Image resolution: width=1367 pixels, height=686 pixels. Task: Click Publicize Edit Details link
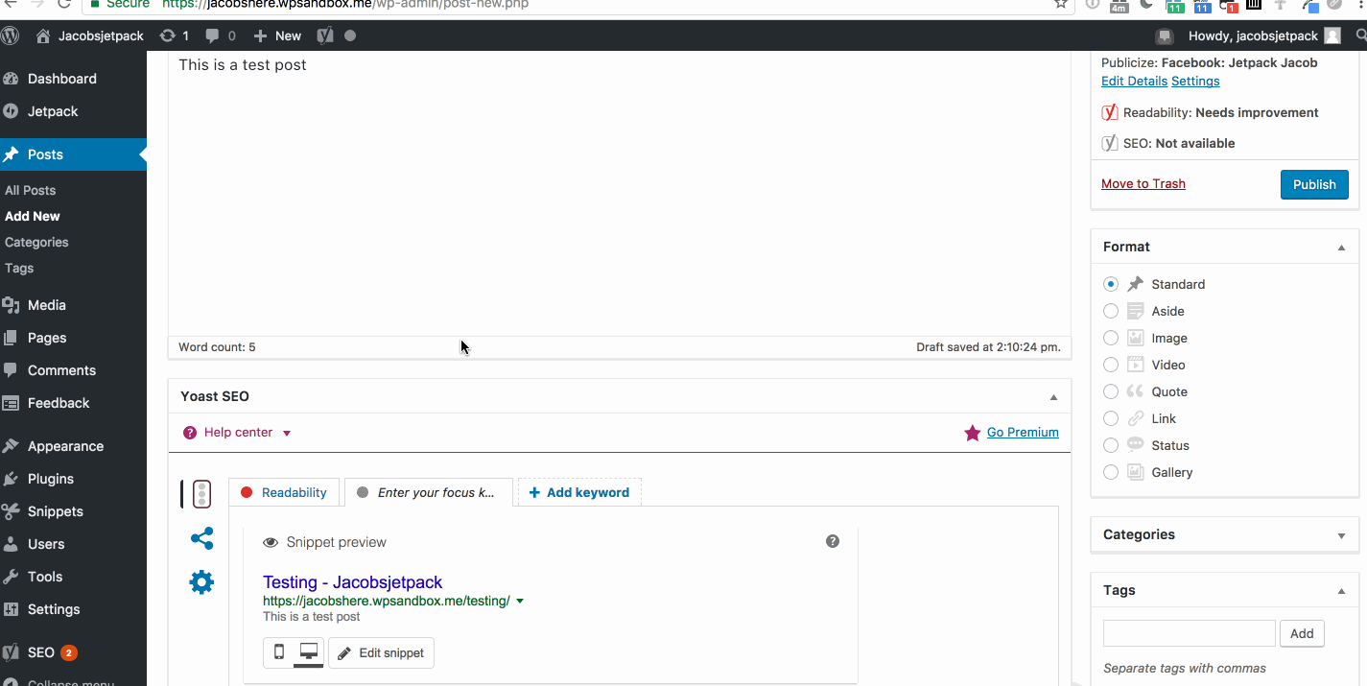(x=1134, y=81)
